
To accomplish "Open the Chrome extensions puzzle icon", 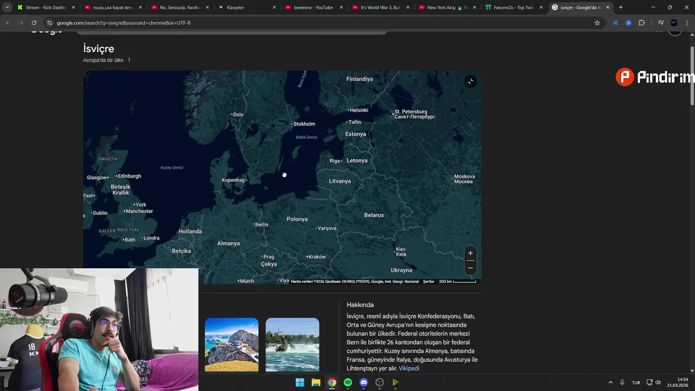I will [641, 23].
